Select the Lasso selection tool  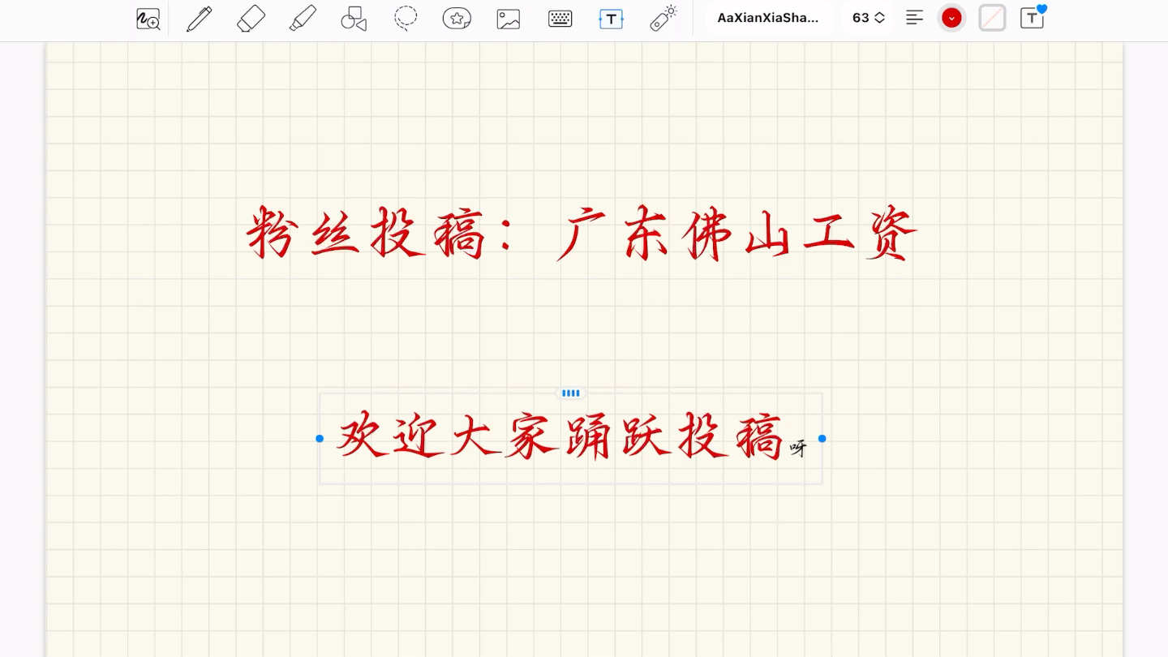click(x=406, y=19)
